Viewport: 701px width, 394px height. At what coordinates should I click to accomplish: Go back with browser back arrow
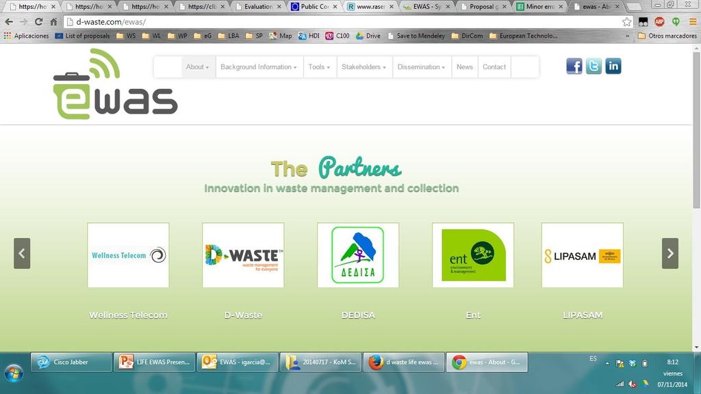click(9, 21)
